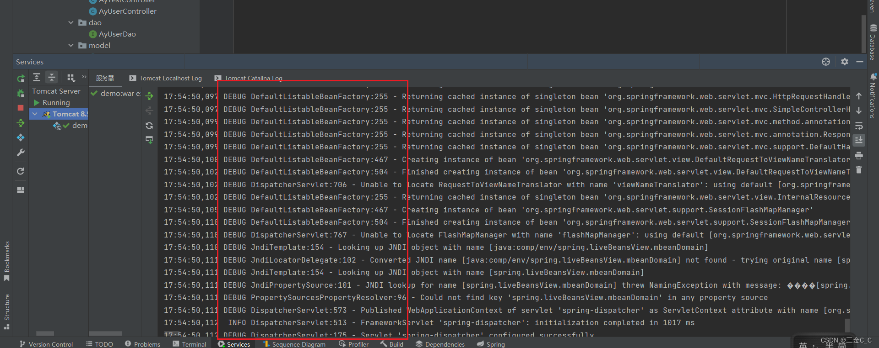Open the wrench Edit Configuration icon
Screen dimensions: 879x348
[21, 153]
